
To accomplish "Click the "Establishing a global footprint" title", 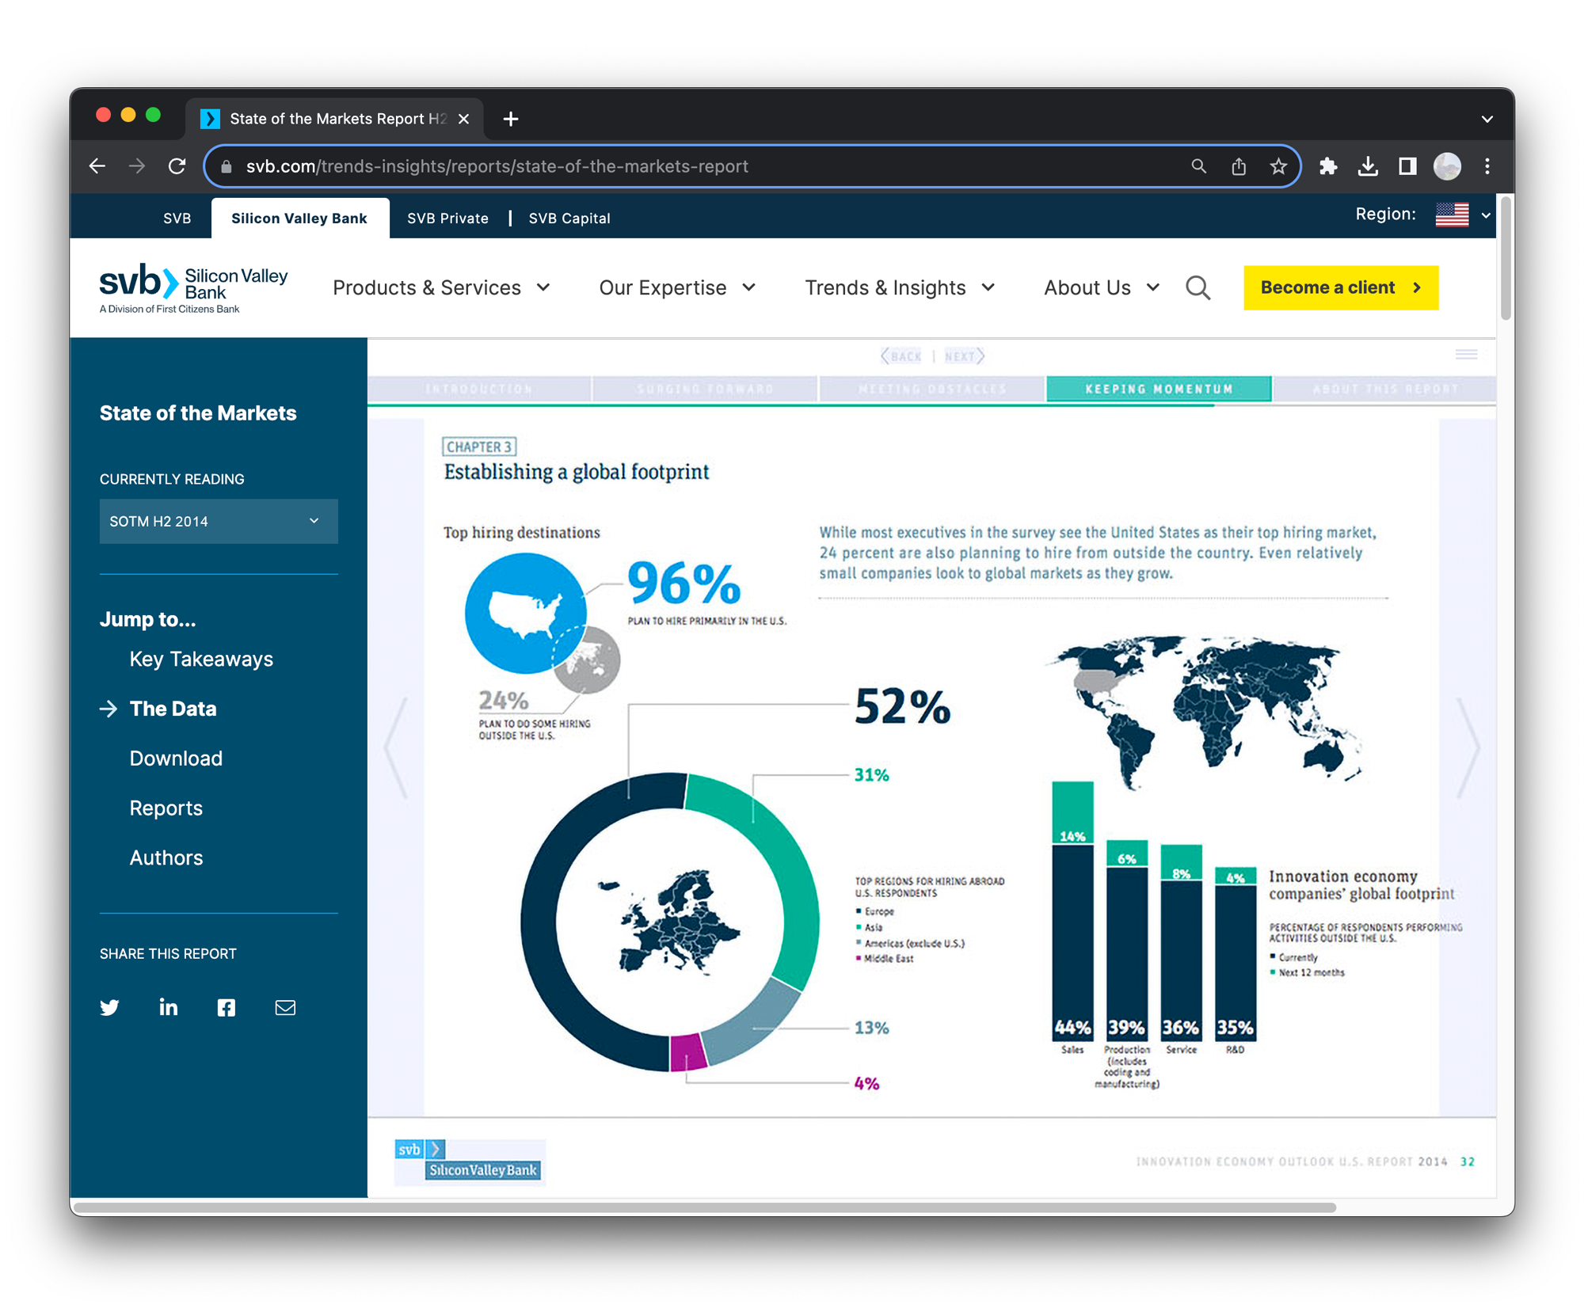I will [x=577, y=472].
